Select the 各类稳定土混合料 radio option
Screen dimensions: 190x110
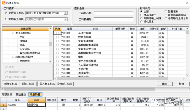(166, 18)
